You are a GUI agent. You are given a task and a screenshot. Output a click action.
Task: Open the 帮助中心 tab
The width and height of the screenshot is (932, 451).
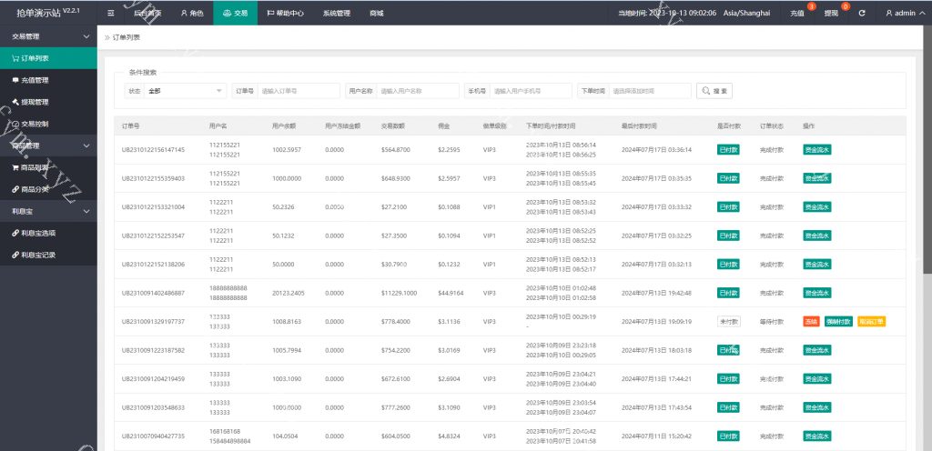point(285,13)
